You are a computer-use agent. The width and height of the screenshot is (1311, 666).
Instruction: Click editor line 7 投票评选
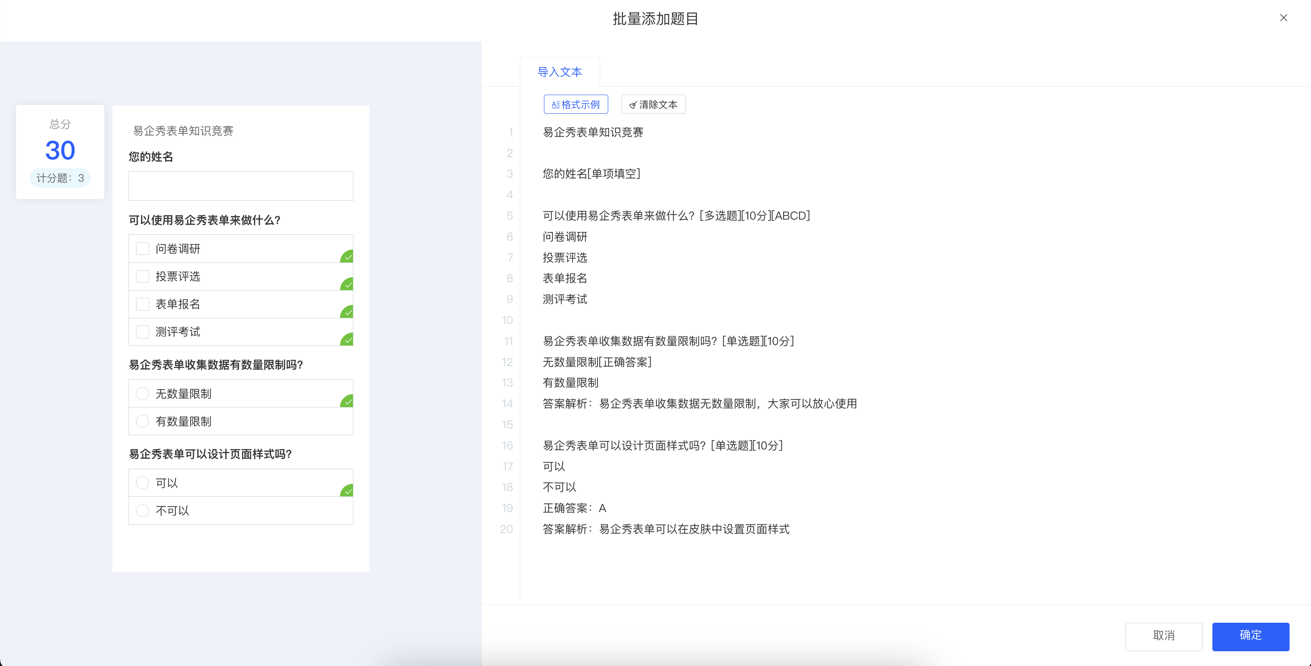[x=565, y=258]
